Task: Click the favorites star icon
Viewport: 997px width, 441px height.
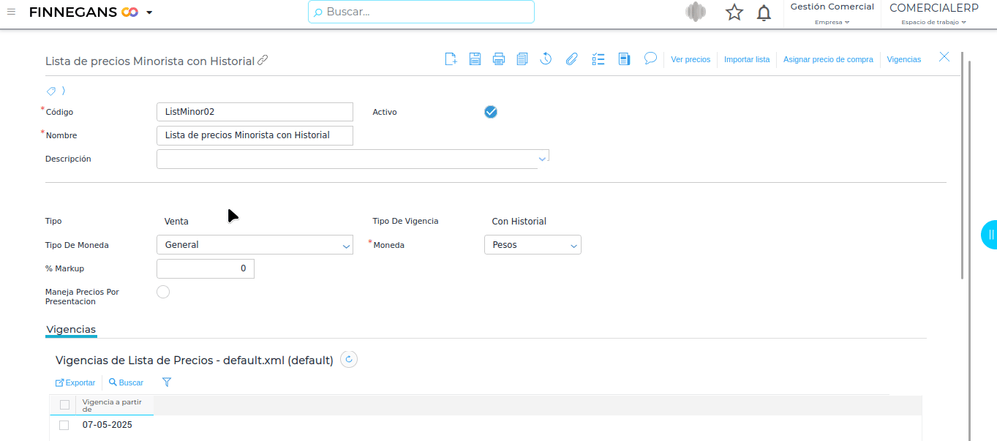Action: 734,12
